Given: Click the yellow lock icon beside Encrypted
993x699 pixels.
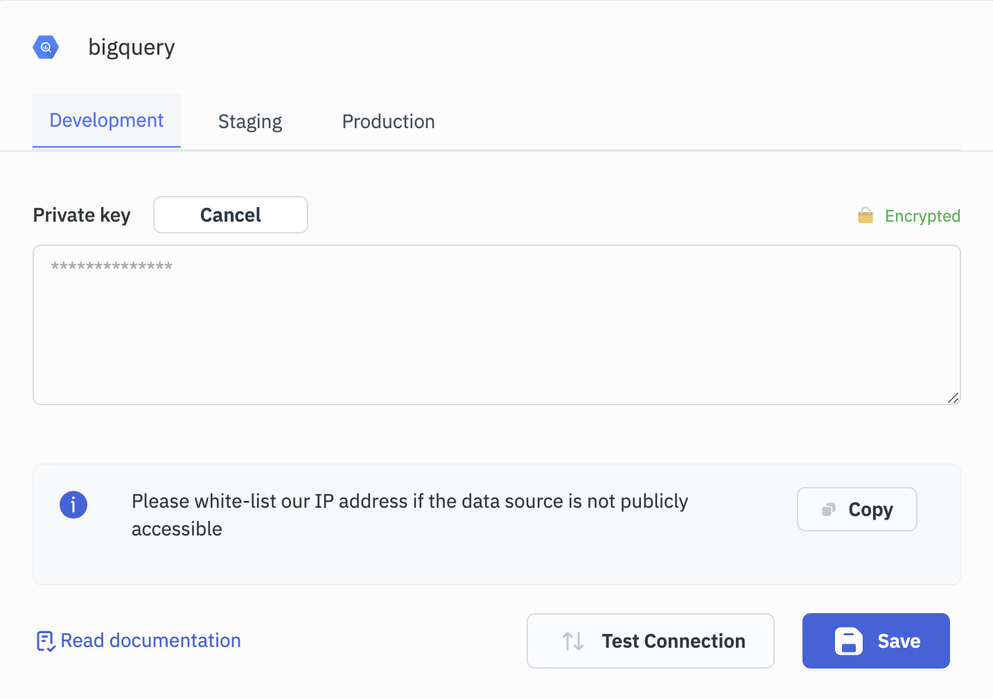Looking at the screenshot, I should coord(865,215).
